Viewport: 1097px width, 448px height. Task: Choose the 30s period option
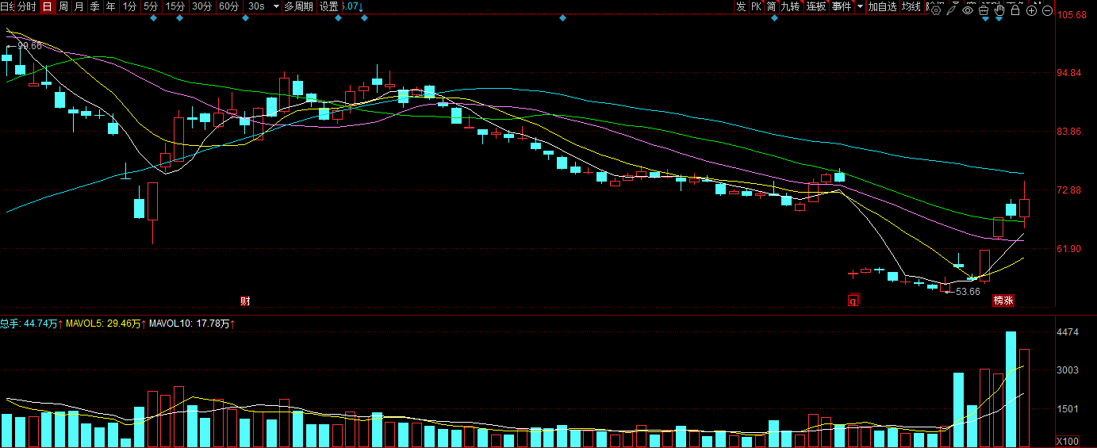[x=256, y=6]
